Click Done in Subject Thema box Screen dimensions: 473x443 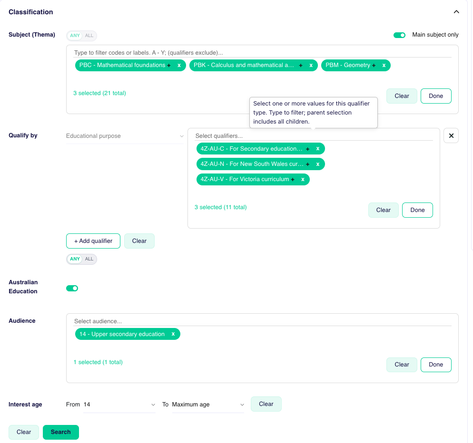click(435, 96)
